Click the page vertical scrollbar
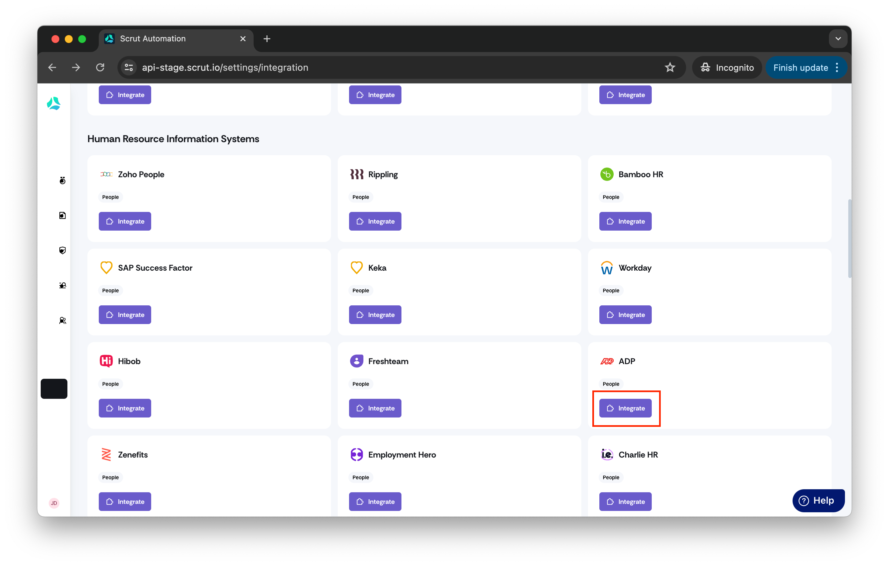The height and width of the screenshot is (566, 889). [850, 239]
